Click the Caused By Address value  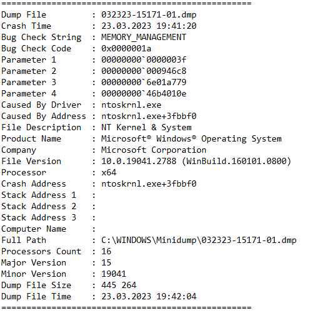pyautogui.click(x=149, y=116)
